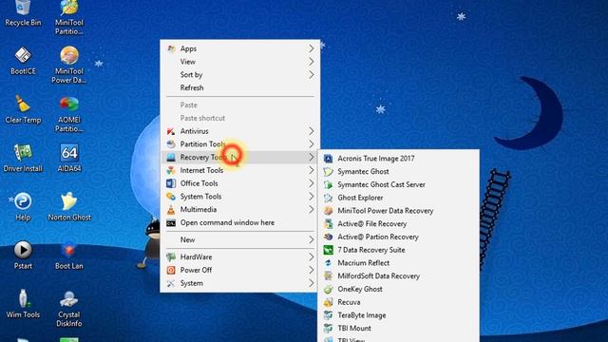Screen dimensions: 608x342
Task: Click the HardWare menu icon
Action: [171, 256]
